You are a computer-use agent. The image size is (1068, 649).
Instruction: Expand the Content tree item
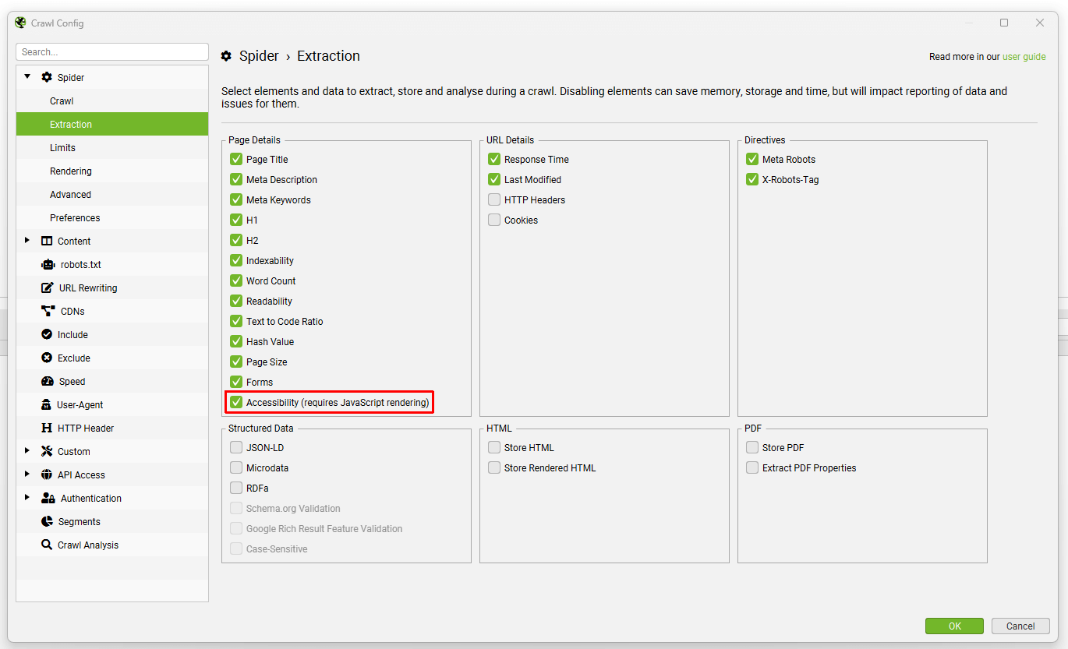pyautogui.click(x=28, y=241)
